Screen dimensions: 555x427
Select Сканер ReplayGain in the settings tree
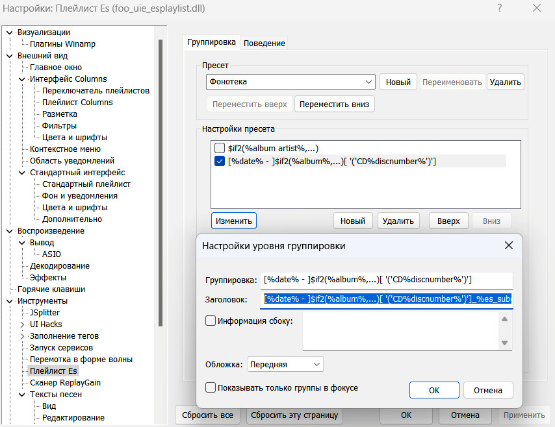pos(65,383)
